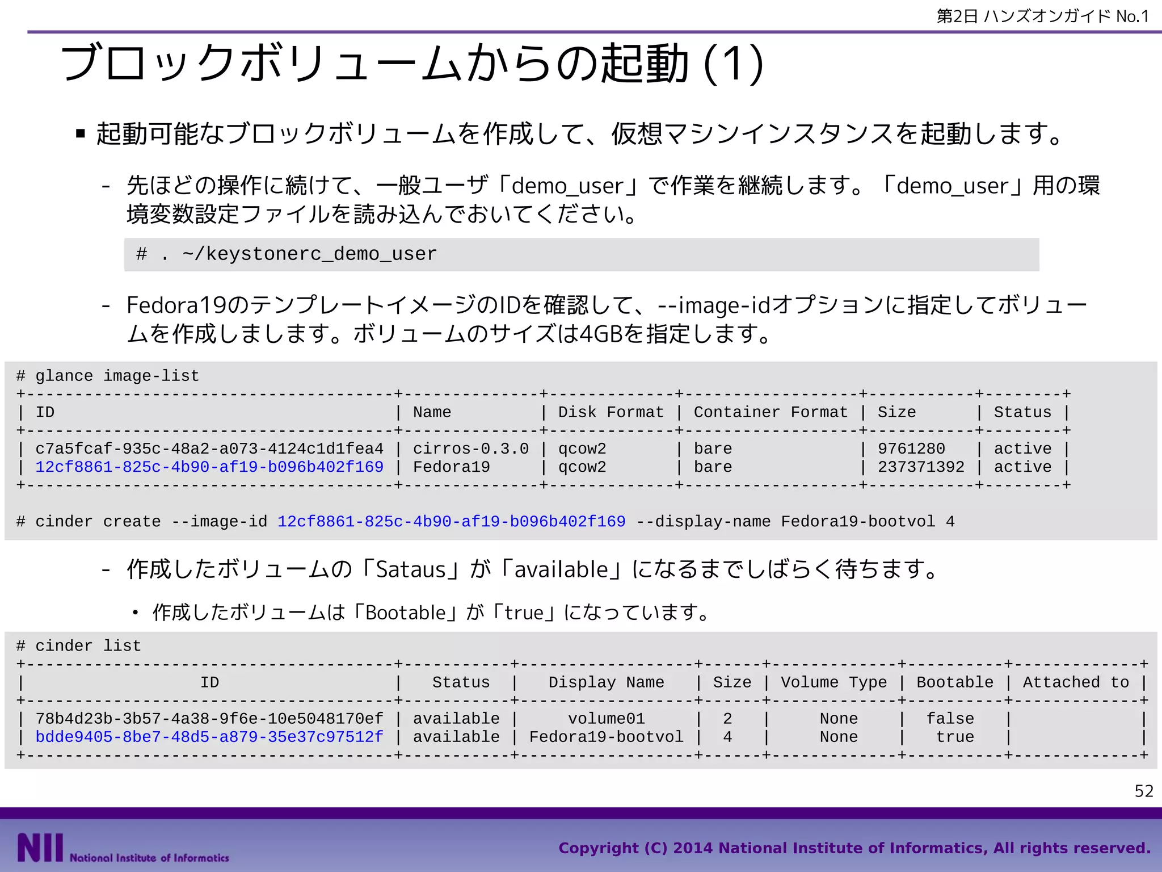Viewport: 1162px width, 872px height.
Task: Click the header text 第2日 ハンズオンガイド No.1
Action: coord(1043,16)
